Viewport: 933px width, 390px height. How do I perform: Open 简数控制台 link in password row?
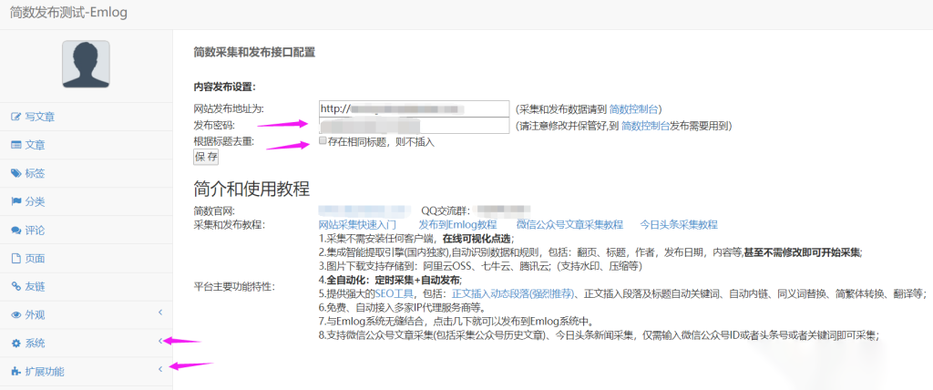[646, 126]
